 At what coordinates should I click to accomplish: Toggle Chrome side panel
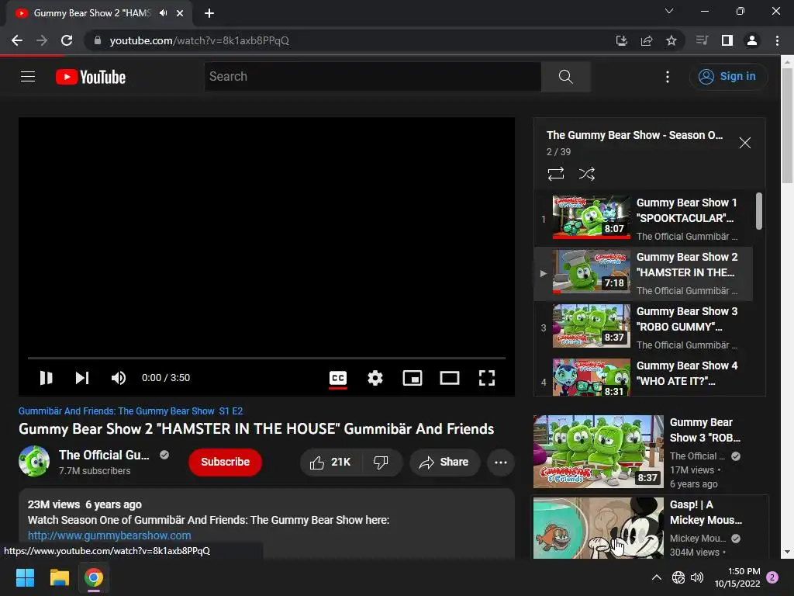click(x=727, y=40)
